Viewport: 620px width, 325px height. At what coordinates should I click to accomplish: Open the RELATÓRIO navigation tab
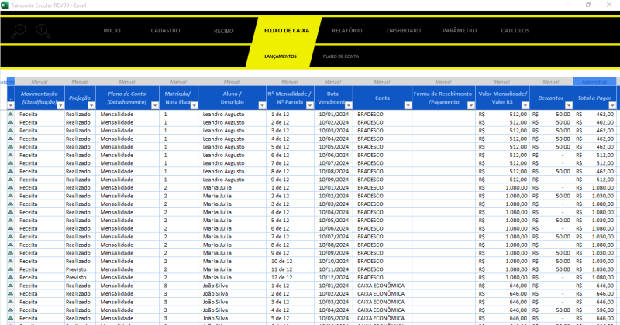pos(346,31)
